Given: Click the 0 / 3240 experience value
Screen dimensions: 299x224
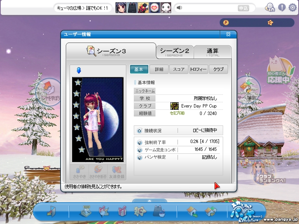Looking at the screenshot, I should [x=208, y=113].
